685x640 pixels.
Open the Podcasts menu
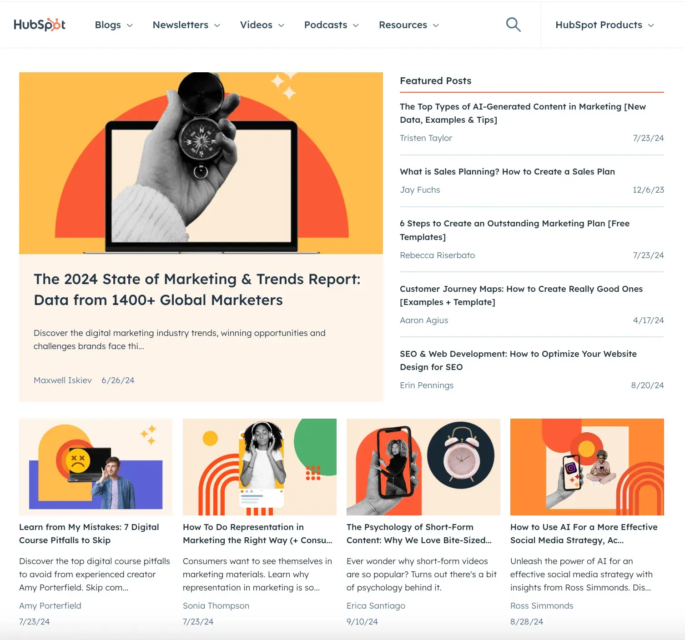tap(331, 25)
